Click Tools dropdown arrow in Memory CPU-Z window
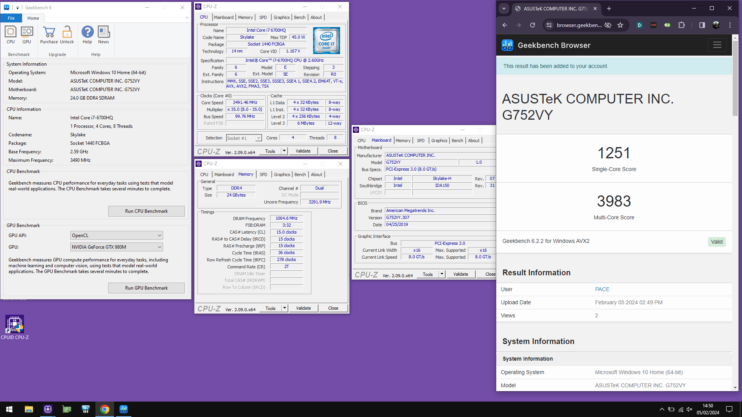 [285, 308]
